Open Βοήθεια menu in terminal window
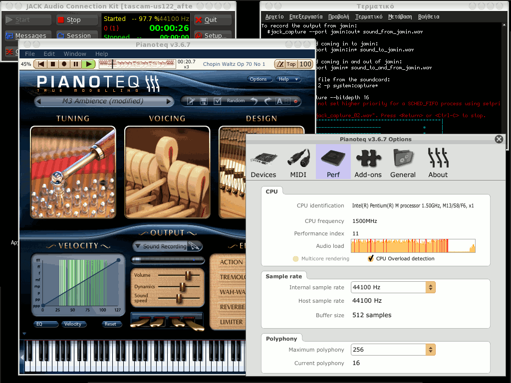Image resolution: width=511 pixels, height=383 pixels. (429, 16)
